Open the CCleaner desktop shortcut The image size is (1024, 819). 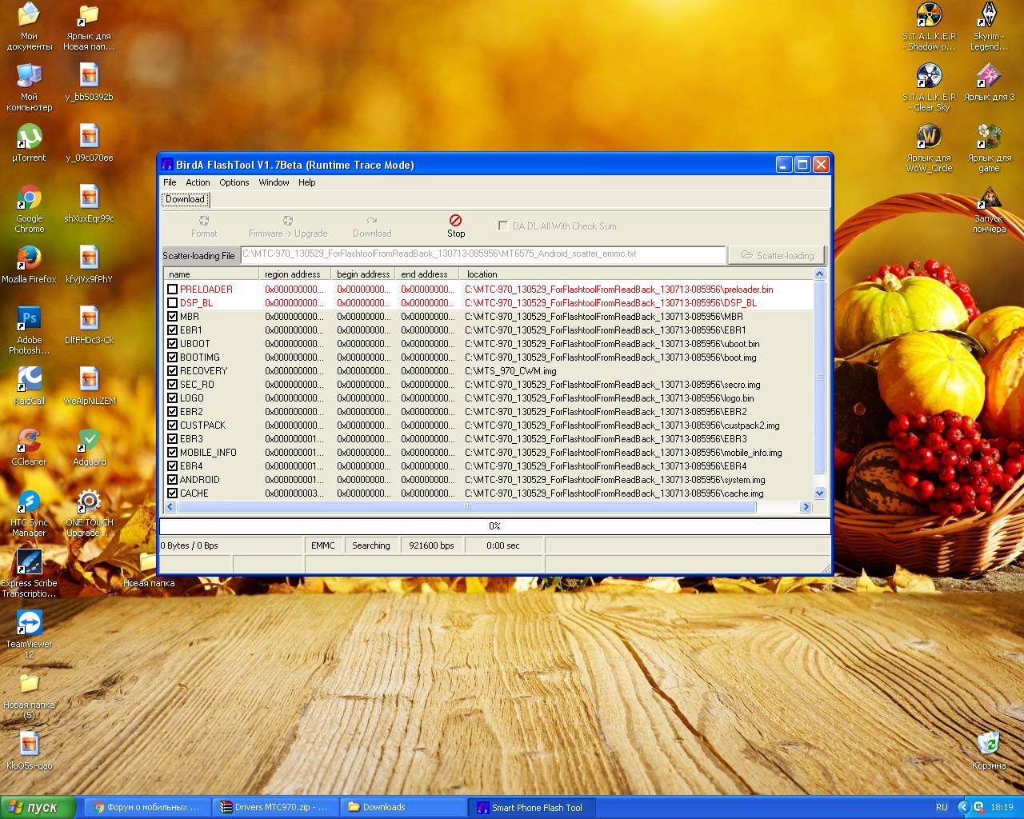coord(30,441)
